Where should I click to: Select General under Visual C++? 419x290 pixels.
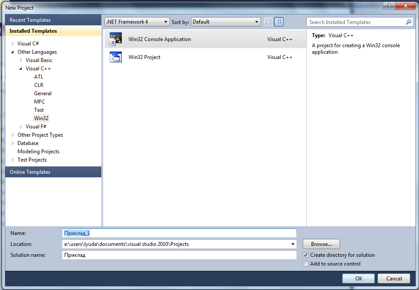[43, 93]
